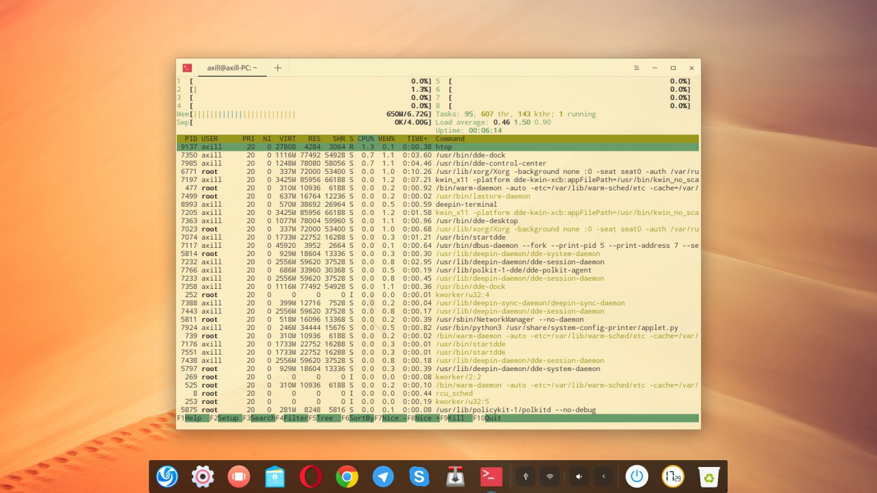877x493 pixels.
Task: Click the volume speaker tray icon
Action: 580,476
